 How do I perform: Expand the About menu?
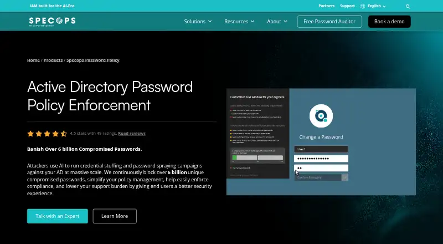(277, 22)
